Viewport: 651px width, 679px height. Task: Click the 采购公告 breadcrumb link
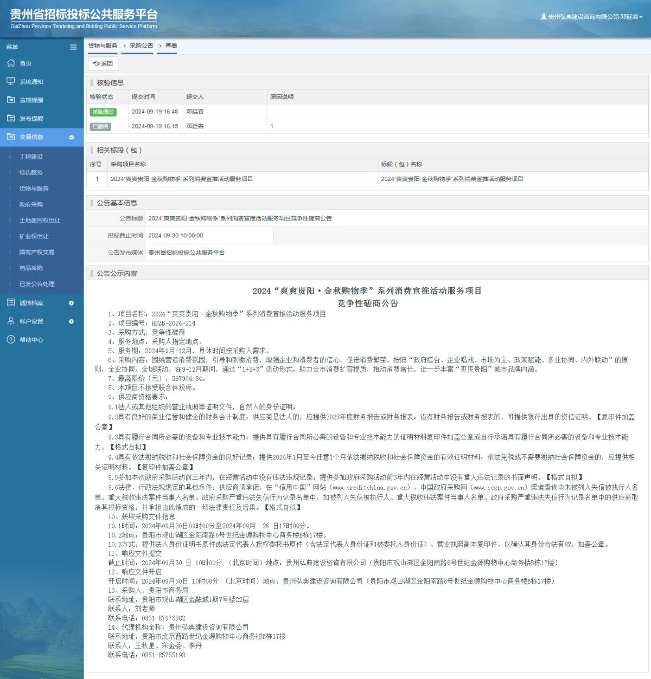click(141, 46)
